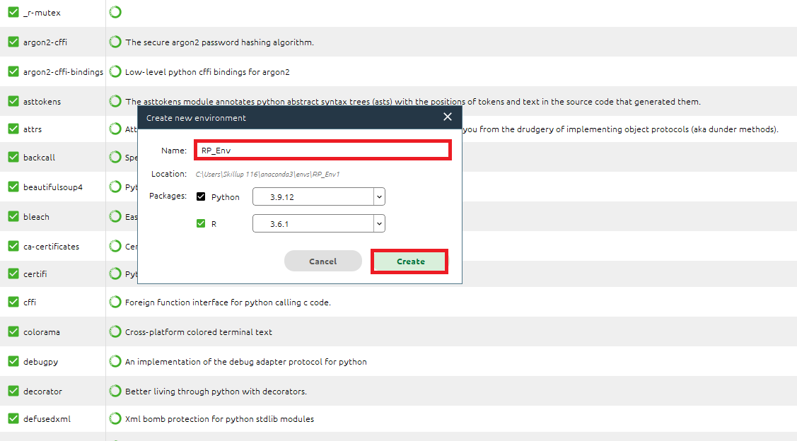Viewport: 797px width, 441px height.
Task: Toggle the R package checkbox
Action: click(x=201, y=224)
